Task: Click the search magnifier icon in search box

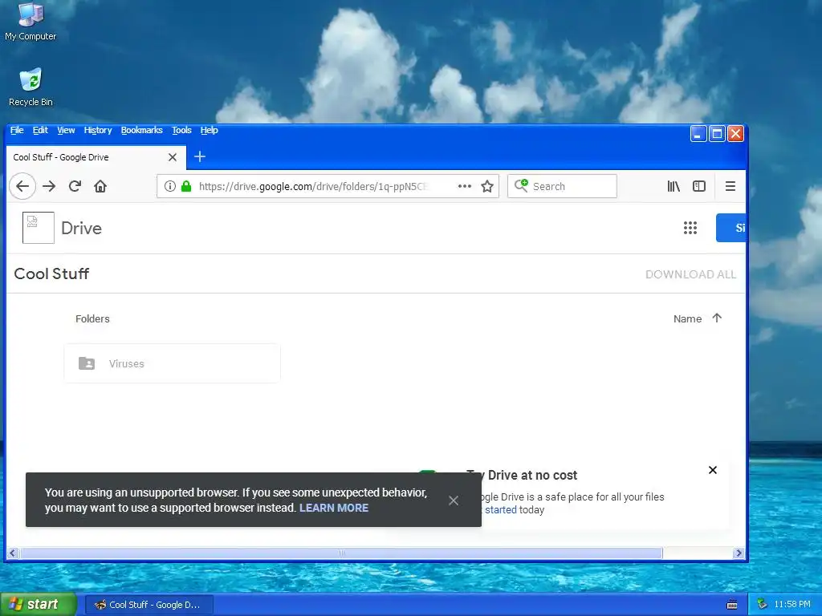Action: (521, 185)
